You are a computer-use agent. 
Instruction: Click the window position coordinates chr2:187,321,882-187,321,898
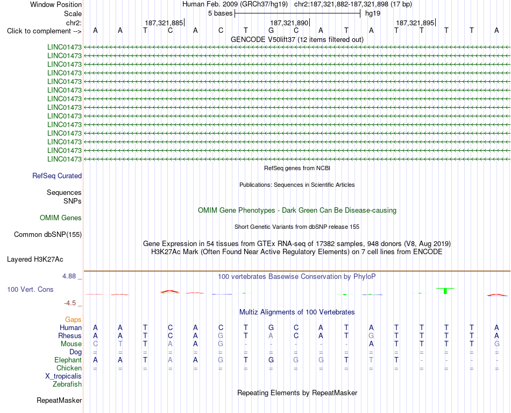341,4
